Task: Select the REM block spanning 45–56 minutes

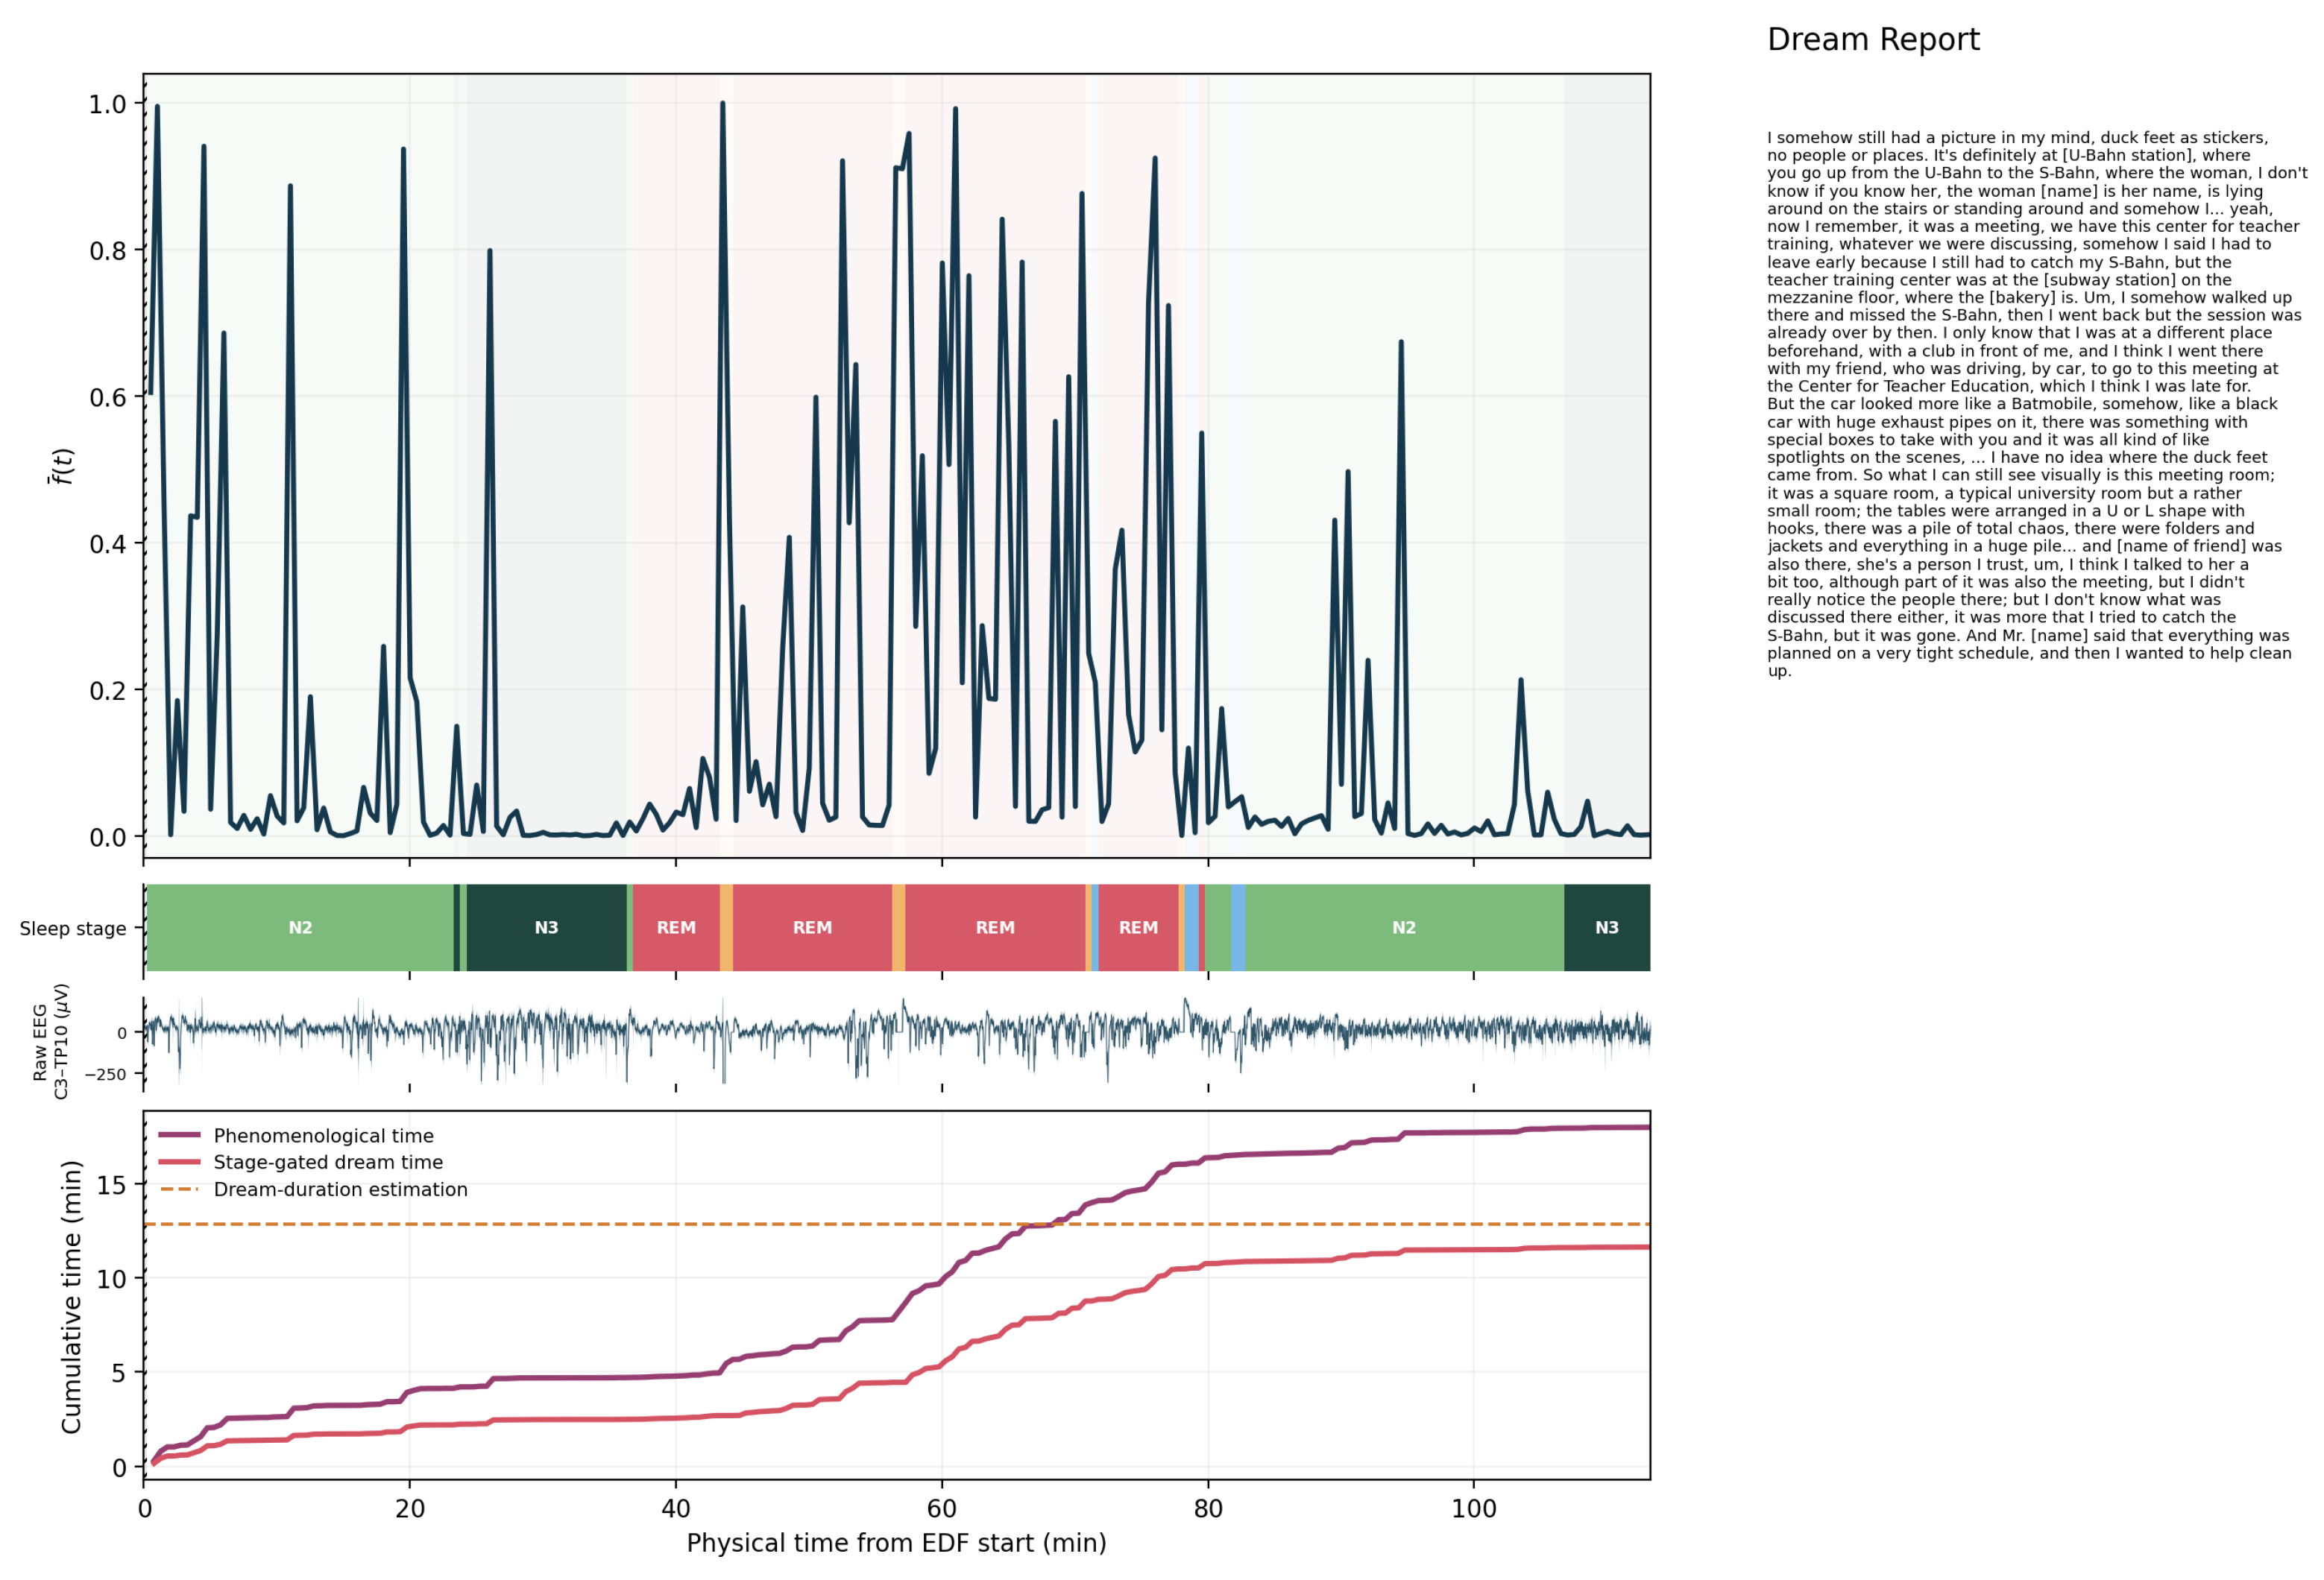Action: 812,927
